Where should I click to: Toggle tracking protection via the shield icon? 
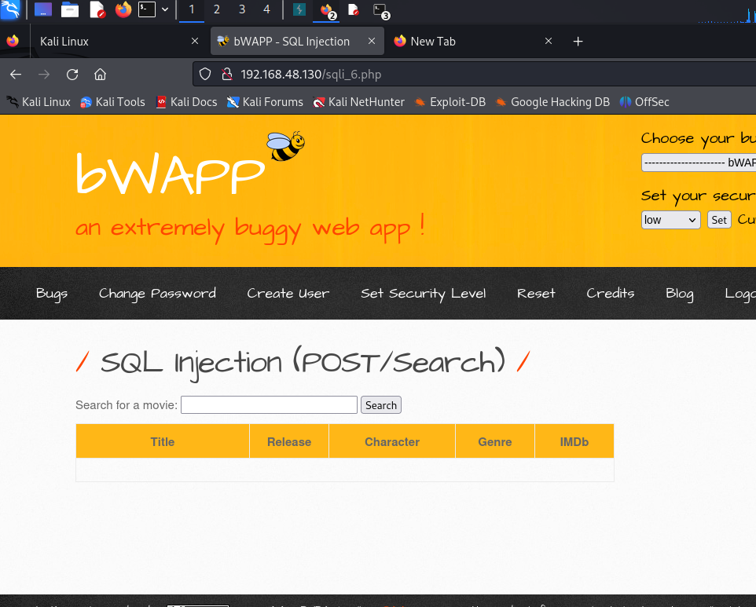204,74
